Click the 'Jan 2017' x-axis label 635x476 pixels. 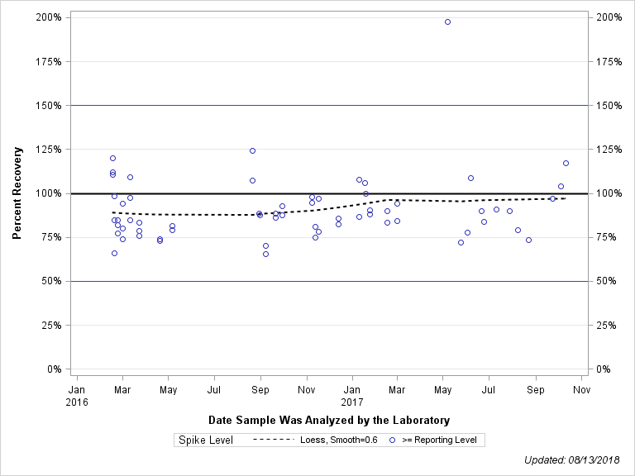coord(352,396)
